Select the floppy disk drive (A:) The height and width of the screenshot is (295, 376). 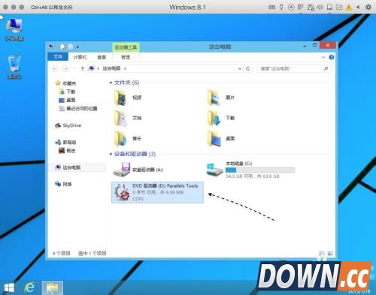(x=138, y=170)
